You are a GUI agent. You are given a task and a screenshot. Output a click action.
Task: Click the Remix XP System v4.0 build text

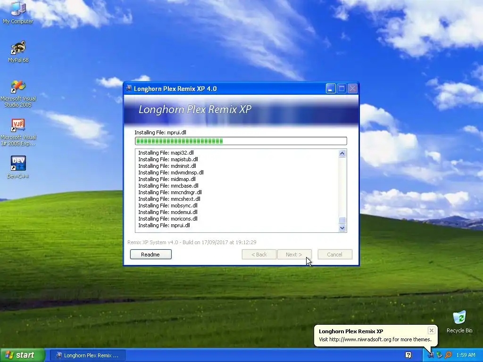coord(192,242)
